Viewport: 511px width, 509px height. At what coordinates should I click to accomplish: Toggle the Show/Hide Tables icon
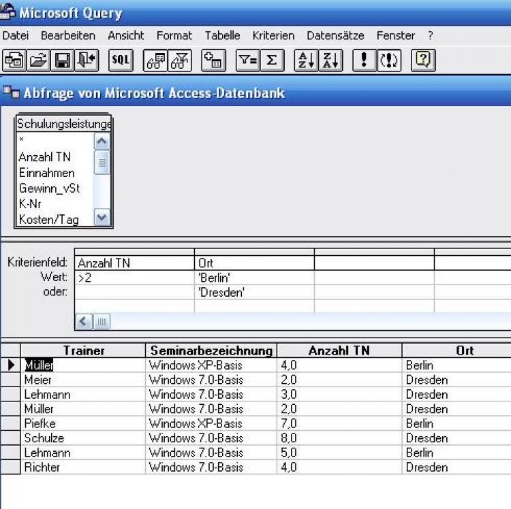point(155,60)
